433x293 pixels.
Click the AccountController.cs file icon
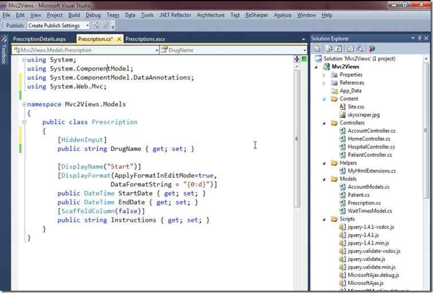tap(342, 131)
